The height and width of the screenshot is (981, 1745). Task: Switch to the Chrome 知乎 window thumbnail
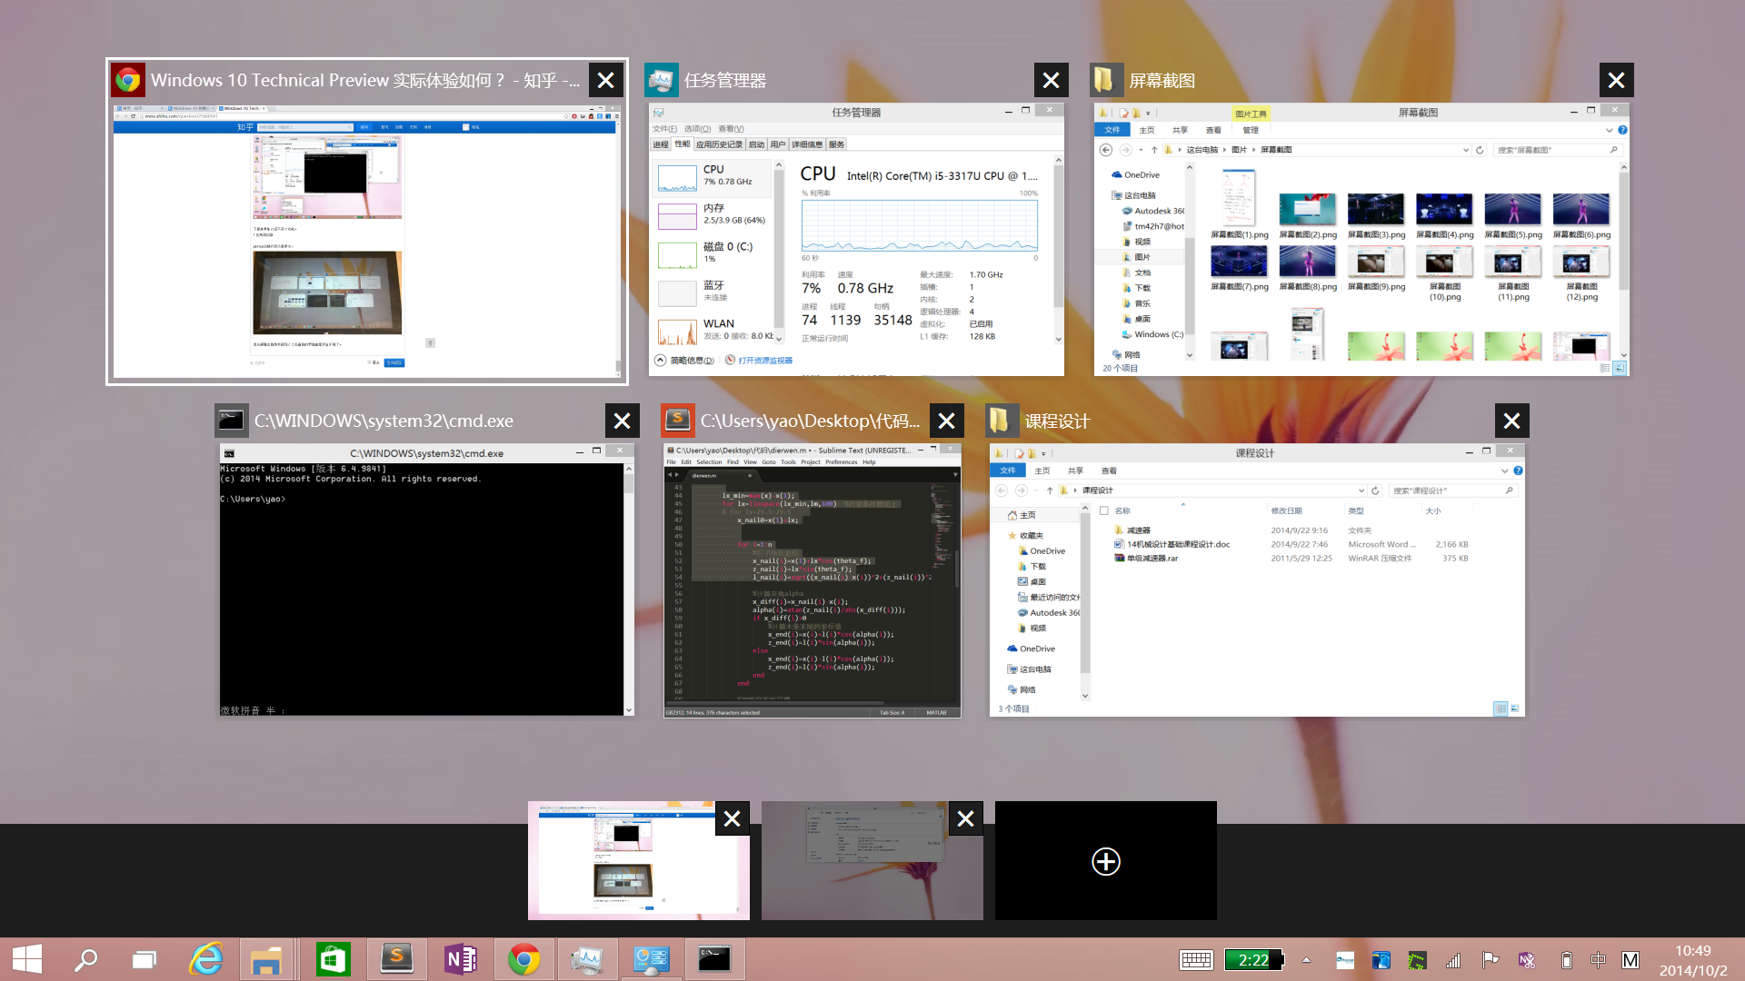[x=366, y=242]
